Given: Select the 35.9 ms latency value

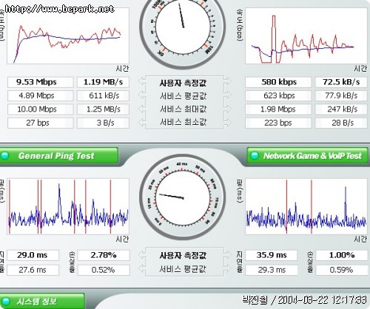Looking at the screenshot, I should click(x=272, y=255).
